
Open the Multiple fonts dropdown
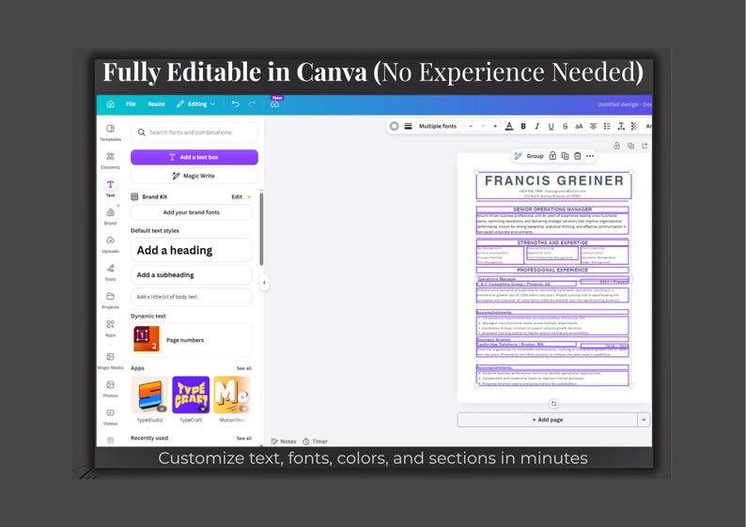[x=437, y=126]
